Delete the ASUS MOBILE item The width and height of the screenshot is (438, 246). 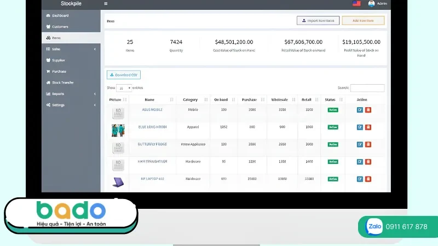(368, 110)
